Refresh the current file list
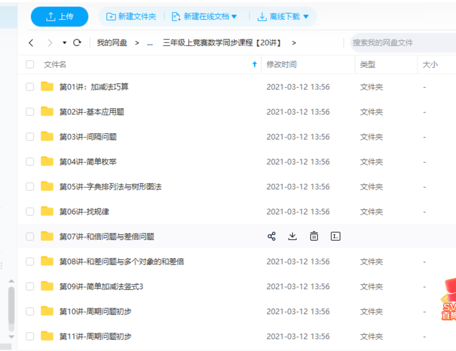This screenshot has height=351, width=456. click(77, 42)
